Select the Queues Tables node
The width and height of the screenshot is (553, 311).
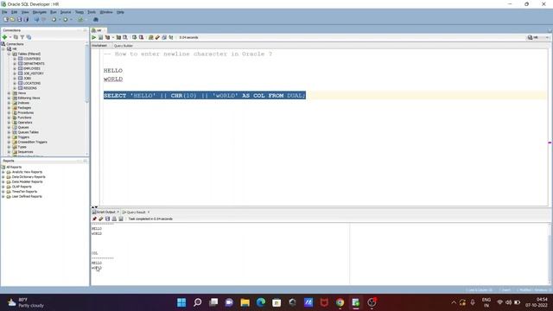pyautogui.click(x=29, y=132)
